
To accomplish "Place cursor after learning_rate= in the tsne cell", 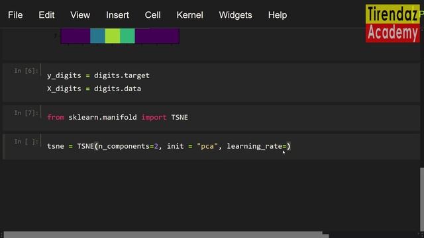I will click(x=287, y=146).
